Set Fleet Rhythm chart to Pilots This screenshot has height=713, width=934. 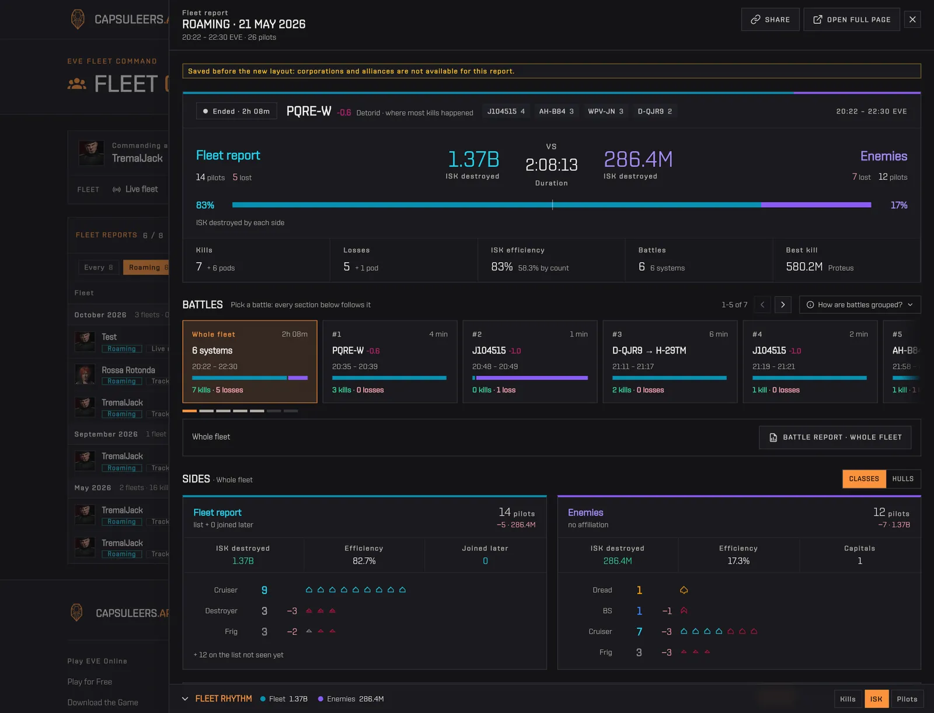(x=907, y=699)
